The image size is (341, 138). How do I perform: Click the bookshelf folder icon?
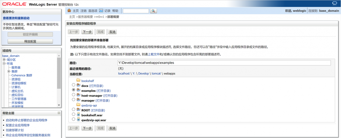[78, 81]
